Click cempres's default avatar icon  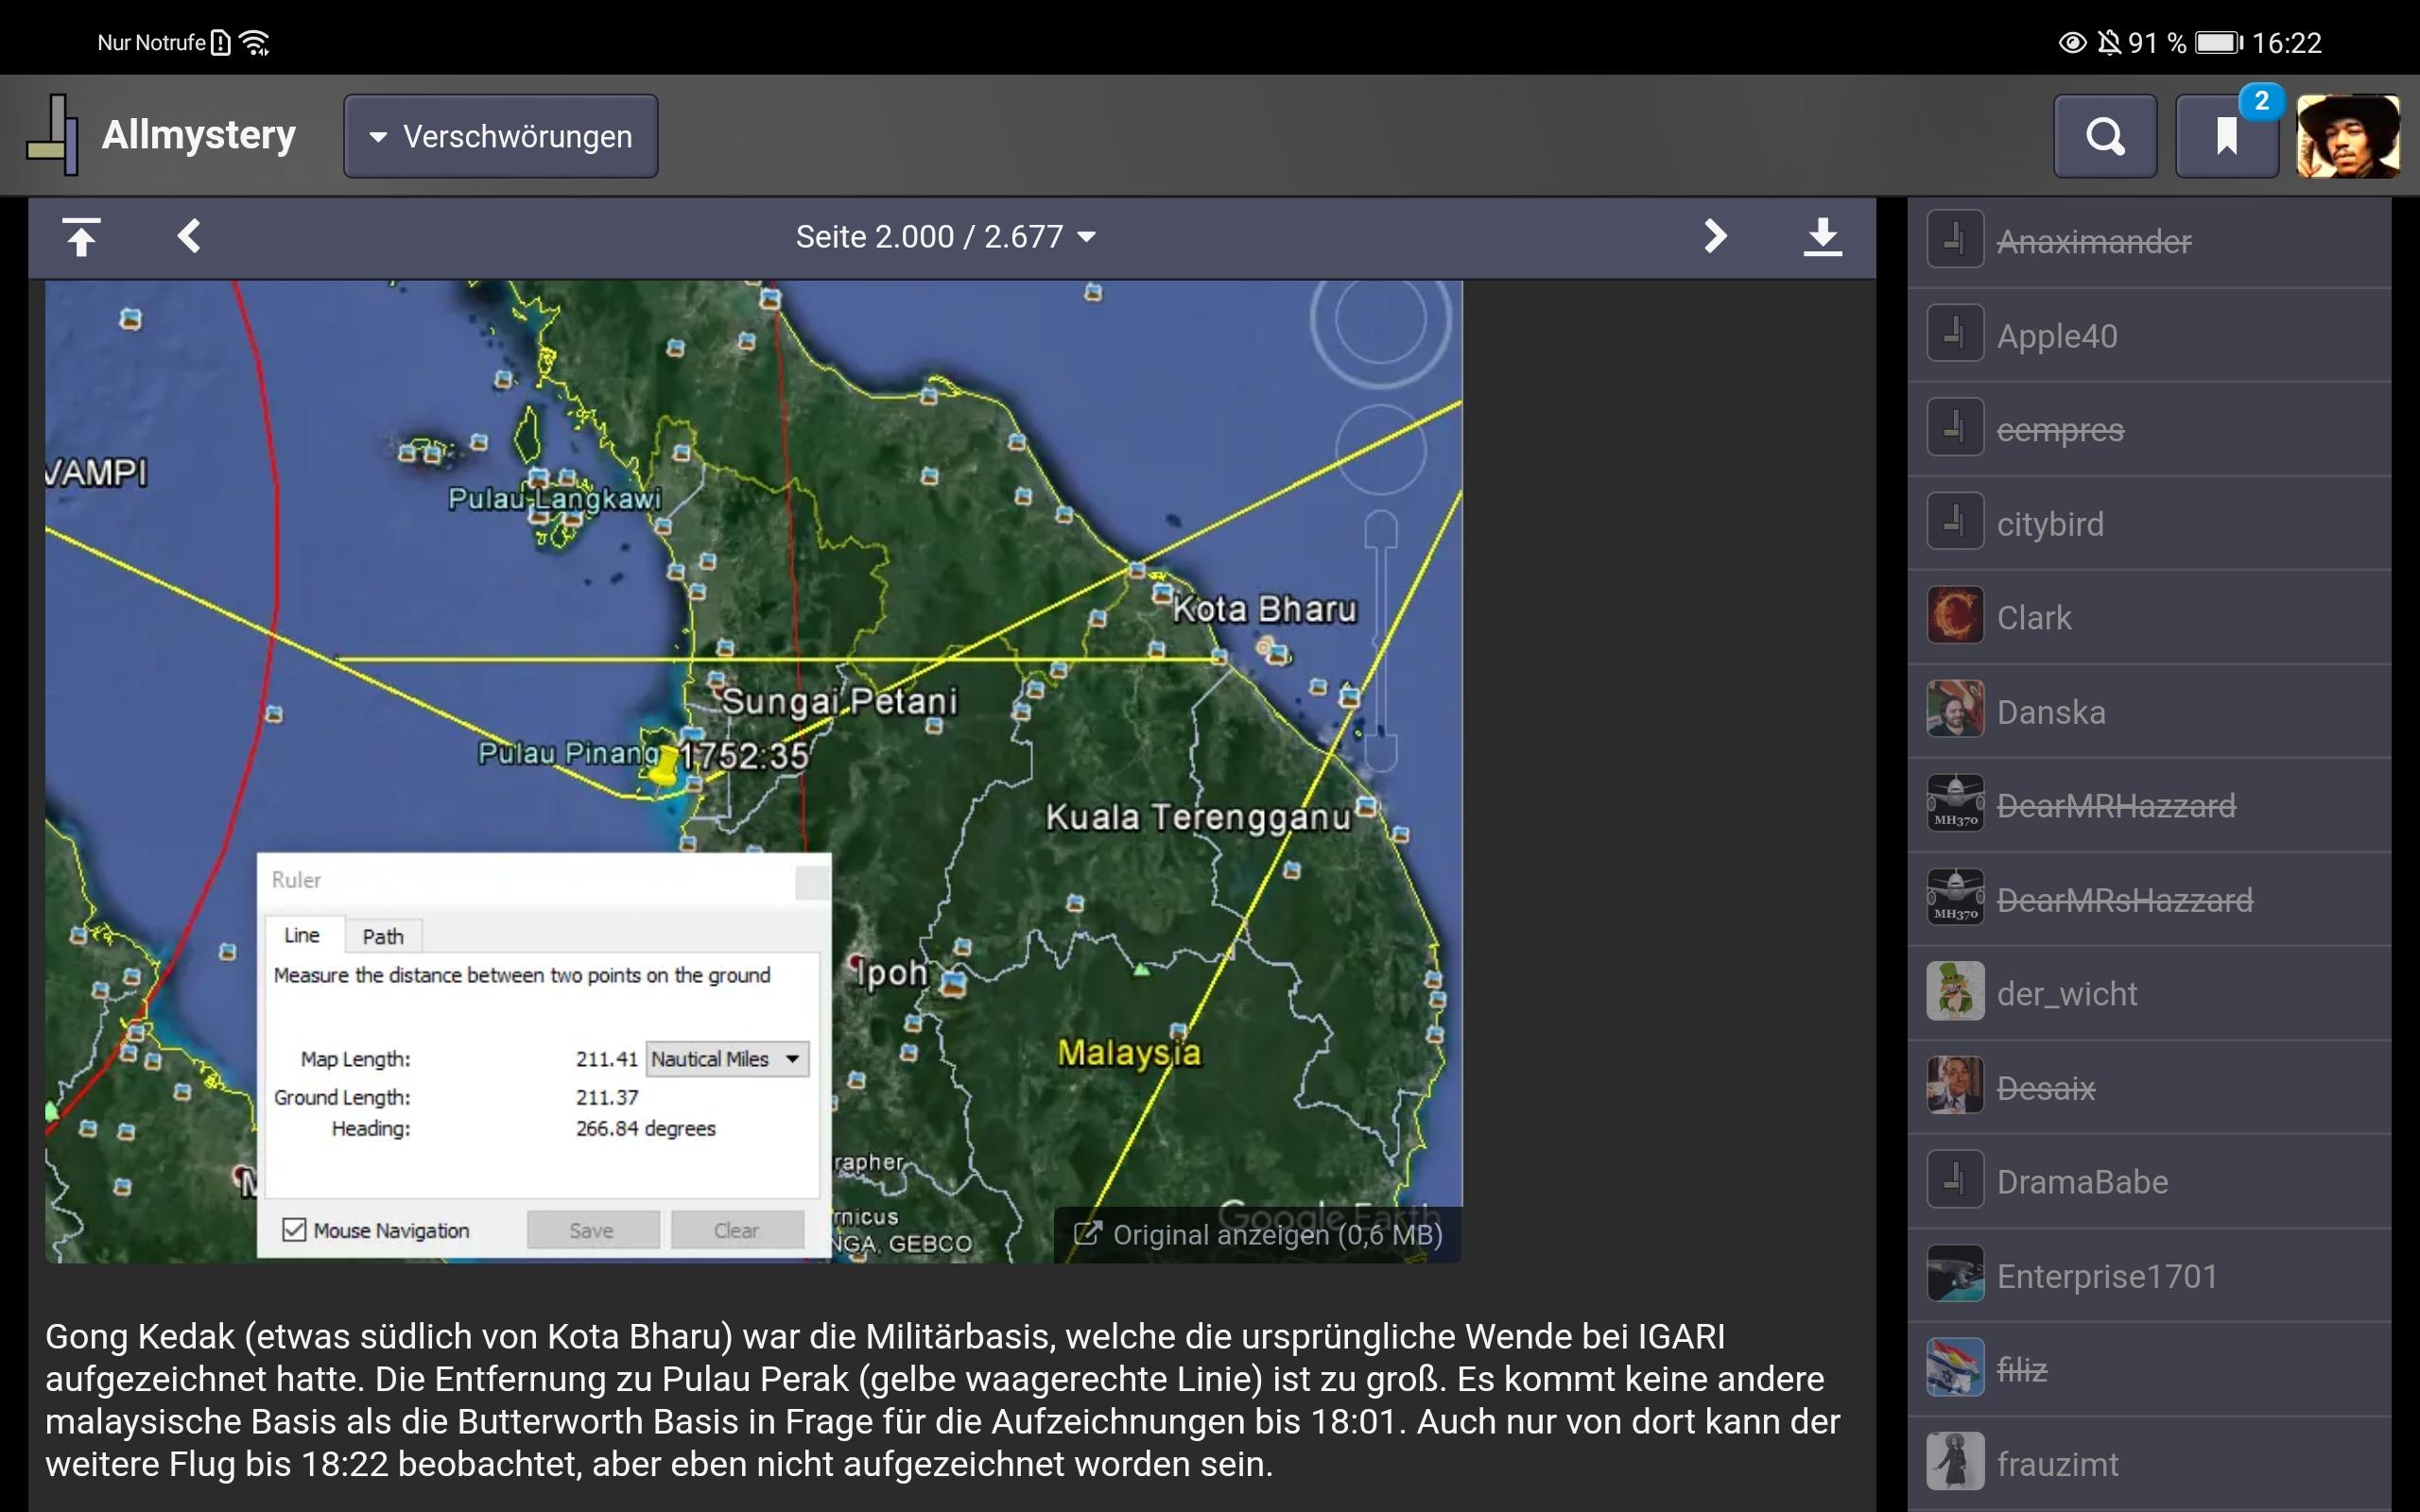point(1955,427)
